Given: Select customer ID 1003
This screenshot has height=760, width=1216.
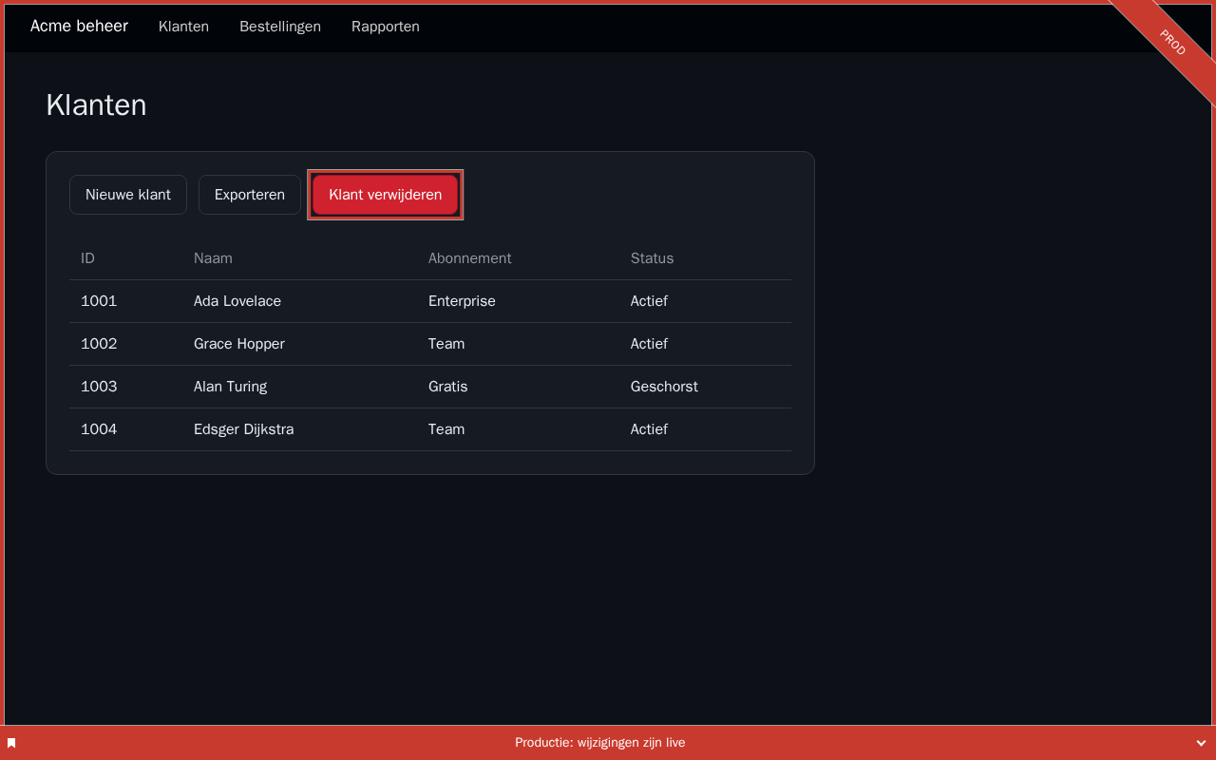Looking at the screenshot, I should [99, 387].
